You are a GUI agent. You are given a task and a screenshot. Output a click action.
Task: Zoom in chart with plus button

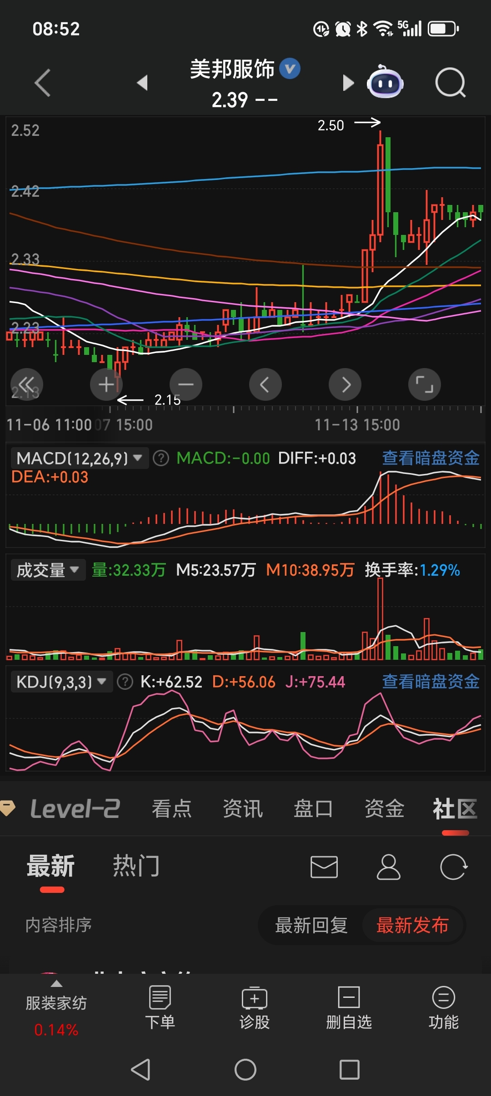[x=106, y=384]
